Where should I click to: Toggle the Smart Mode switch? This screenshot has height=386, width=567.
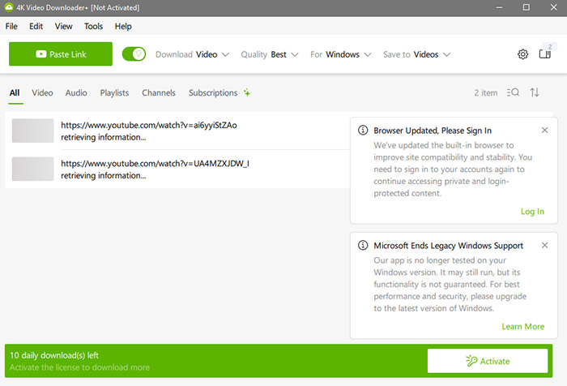click(x=134, y=54)
